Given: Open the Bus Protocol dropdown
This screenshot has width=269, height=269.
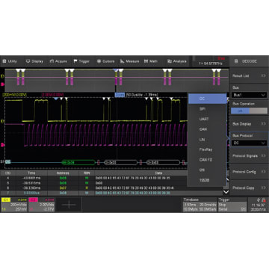Looking at the screenshot, I should [x=249, y=143].
